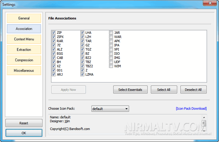Click the icon pack info scrollbar up arrow
This screenshot has width=219, height=142.
(204, 117)
